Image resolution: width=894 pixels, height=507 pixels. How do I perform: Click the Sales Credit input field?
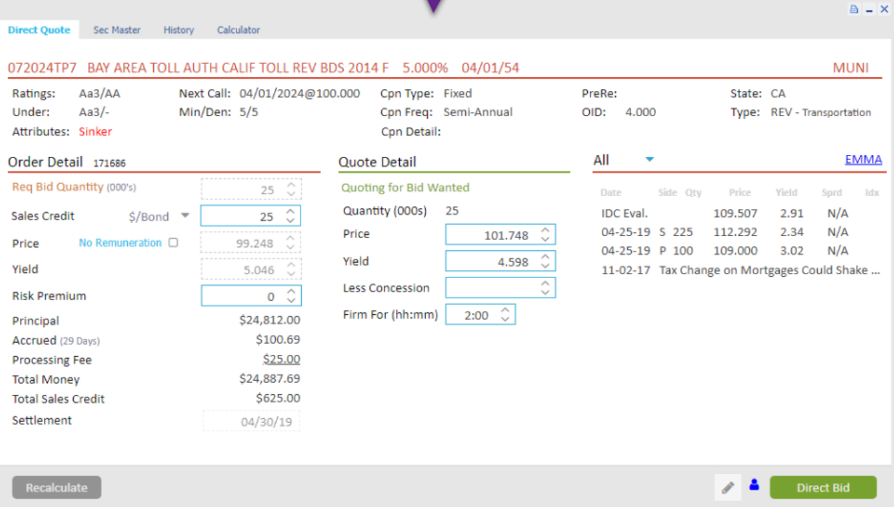click(251, 216)
